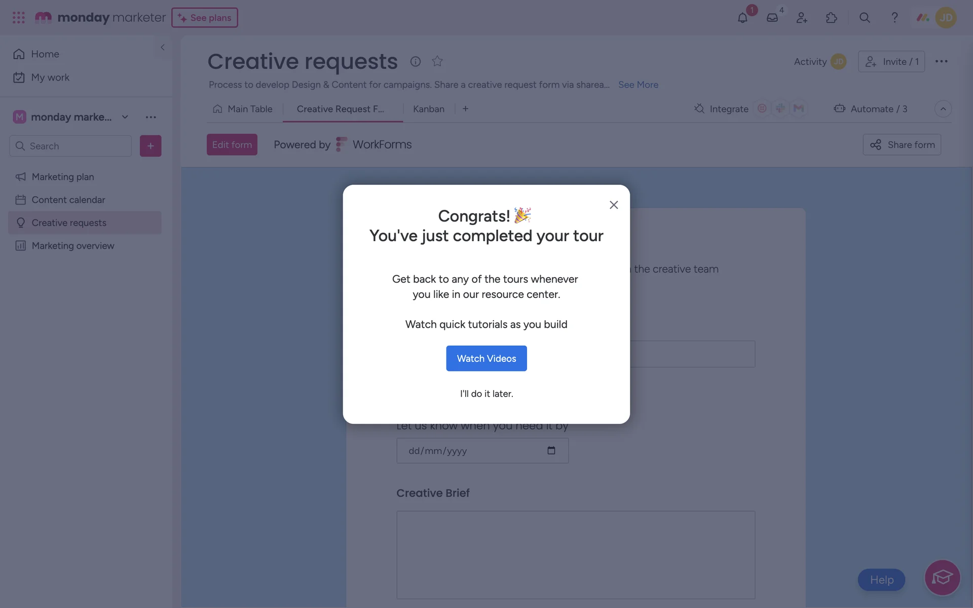This screenshot has height=608, width=973.
Task: Switch to the Kanban view tab
Action: pyautogui.click(x=428, y=109)
